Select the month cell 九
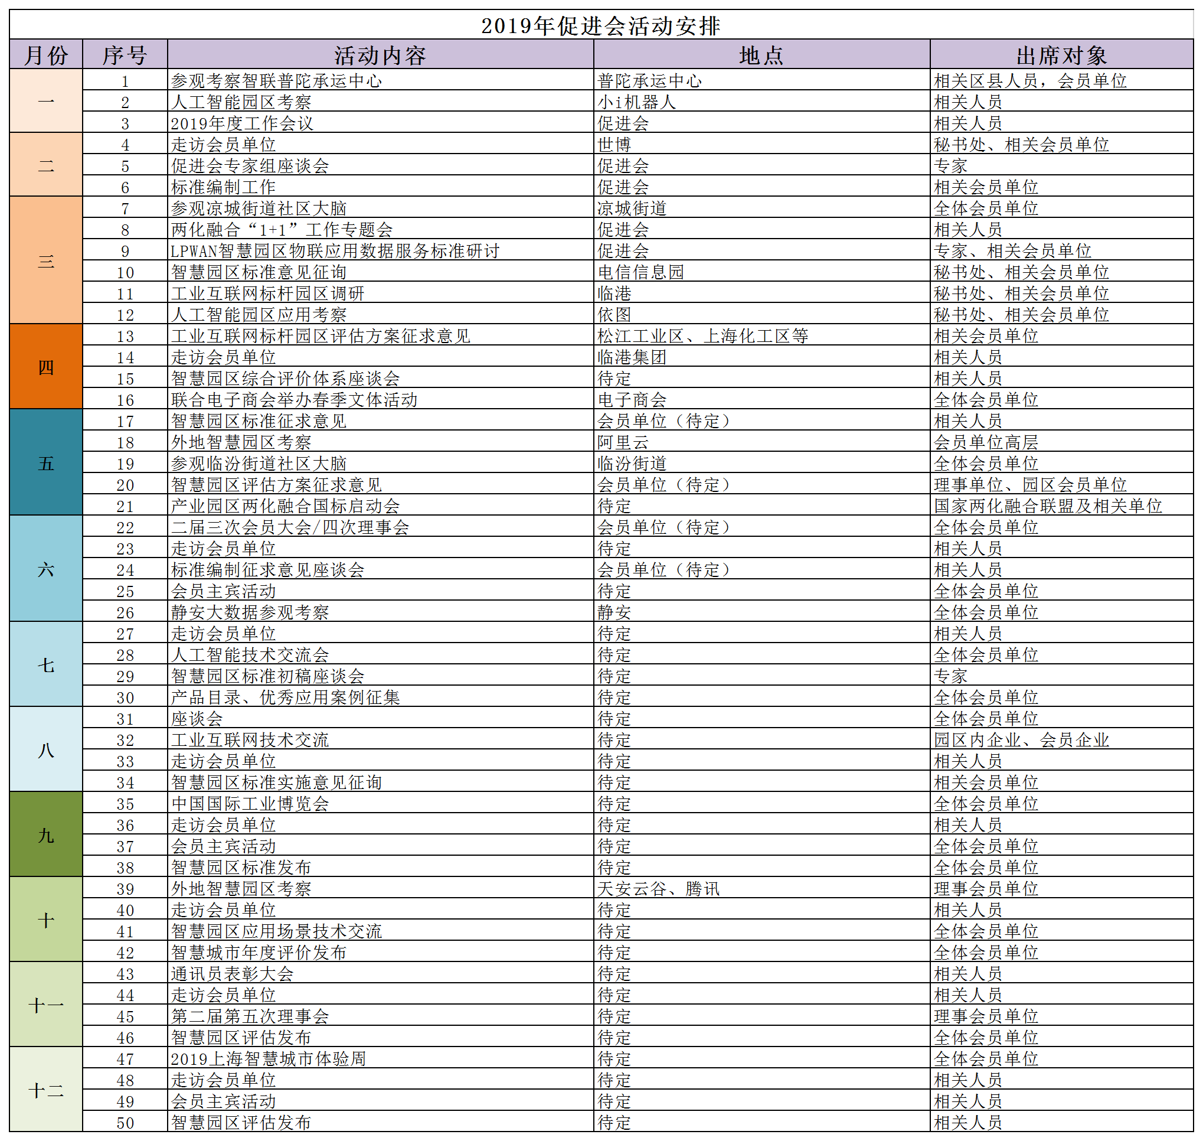The image size is (1203, 1141). pyautogui.click(x=46, y=834)
